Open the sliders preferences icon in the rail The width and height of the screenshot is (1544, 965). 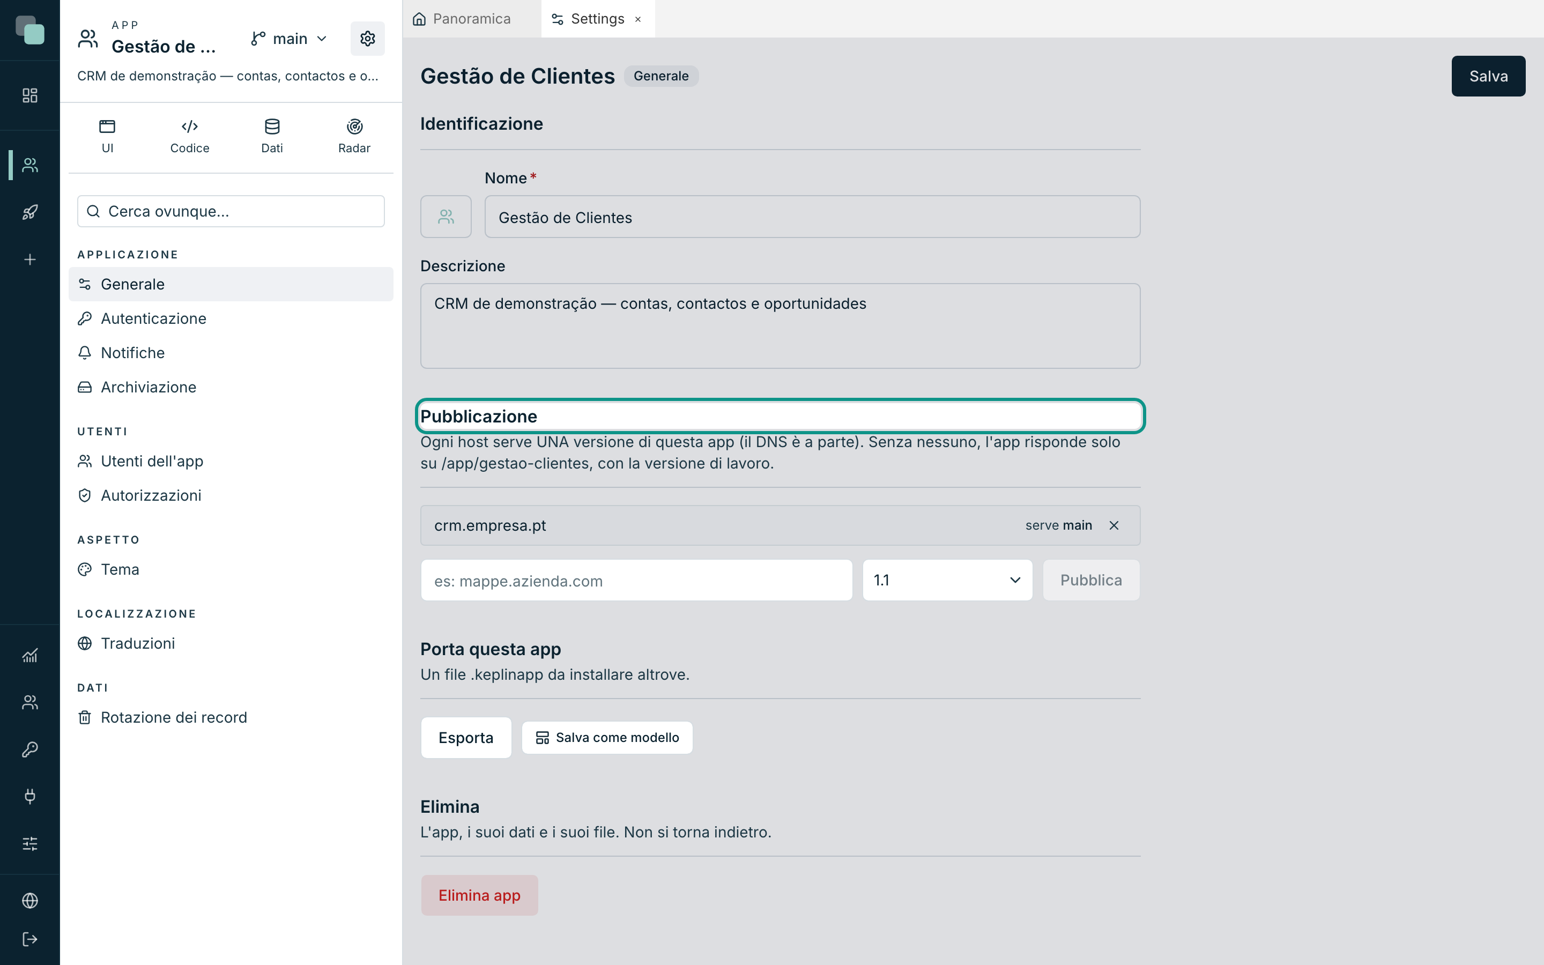pos(30,844)
